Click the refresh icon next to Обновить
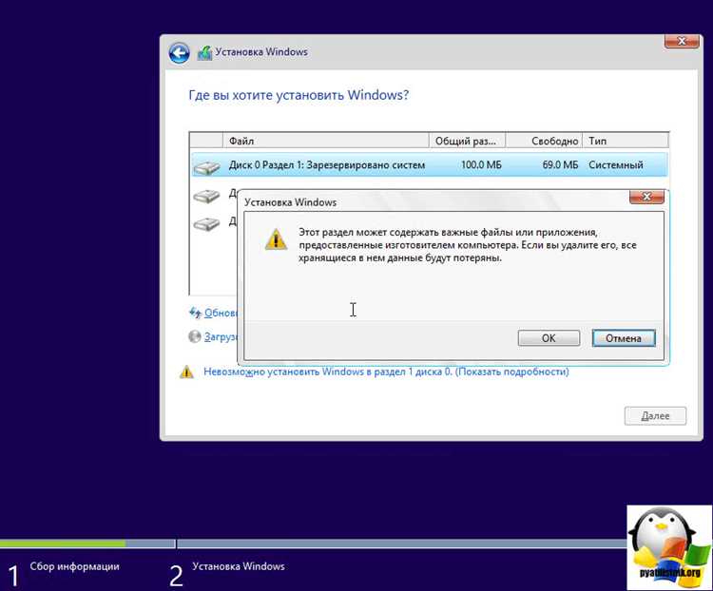Viewport: 713px width, 591px height. 195,313
